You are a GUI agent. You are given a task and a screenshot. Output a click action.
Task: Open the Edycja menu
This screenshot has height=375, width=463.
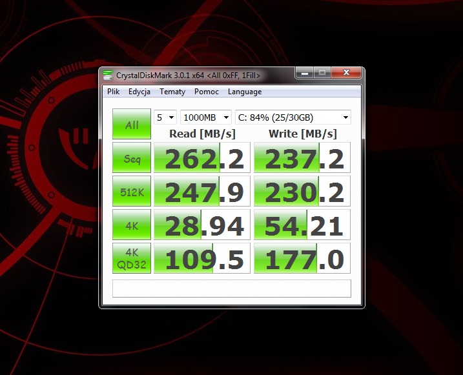pyautogui.click(x=139, y=92)
